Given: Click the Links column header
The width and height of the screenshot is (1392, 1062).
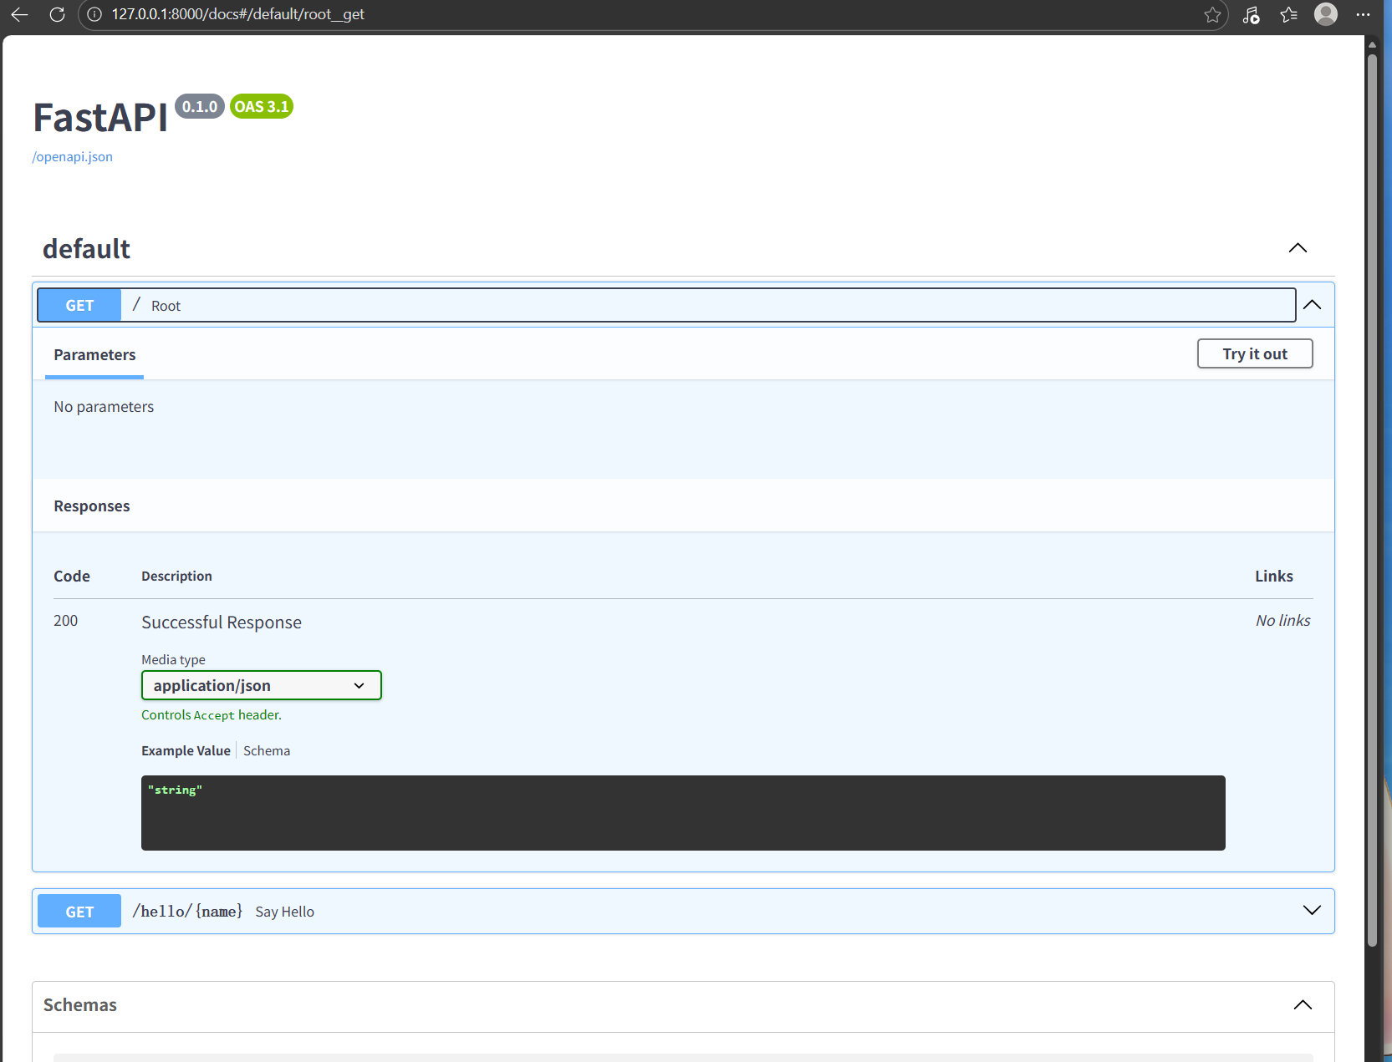Looking at the screenshot, I should pyautogui.click(x=1274, y=577).
